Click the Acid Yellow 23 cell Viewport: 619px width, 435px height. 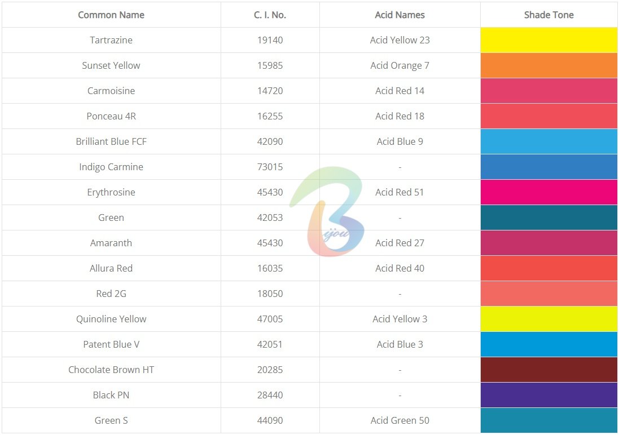click(400, 40)
